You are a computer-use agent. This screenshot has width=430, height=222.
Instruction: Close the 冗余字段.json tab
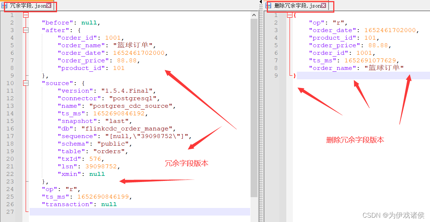(49, 5)
